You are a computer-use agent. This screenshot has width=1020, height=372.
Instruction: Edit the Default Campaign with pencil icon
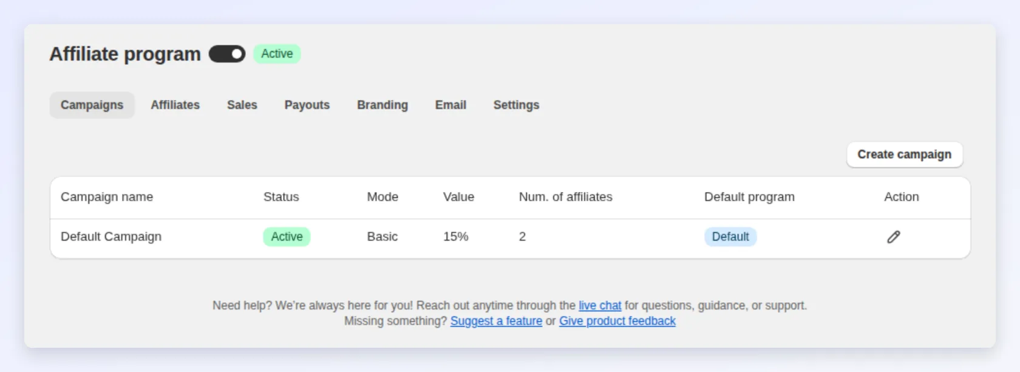[x=893, y=237]
